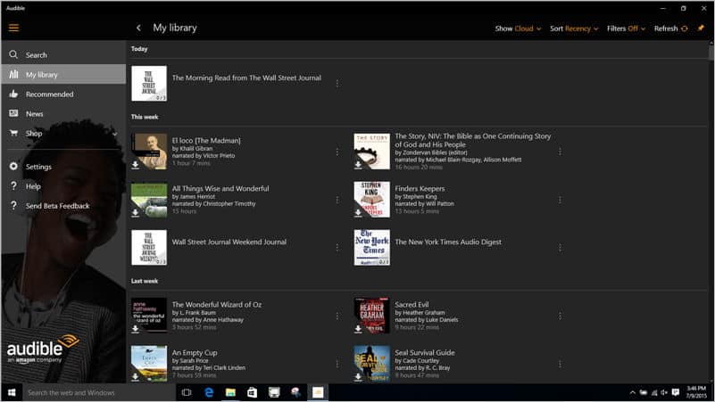This screenshot has height=402, width=715.
Task: Open the hamburger menu
Action: [x=13, y=28]
